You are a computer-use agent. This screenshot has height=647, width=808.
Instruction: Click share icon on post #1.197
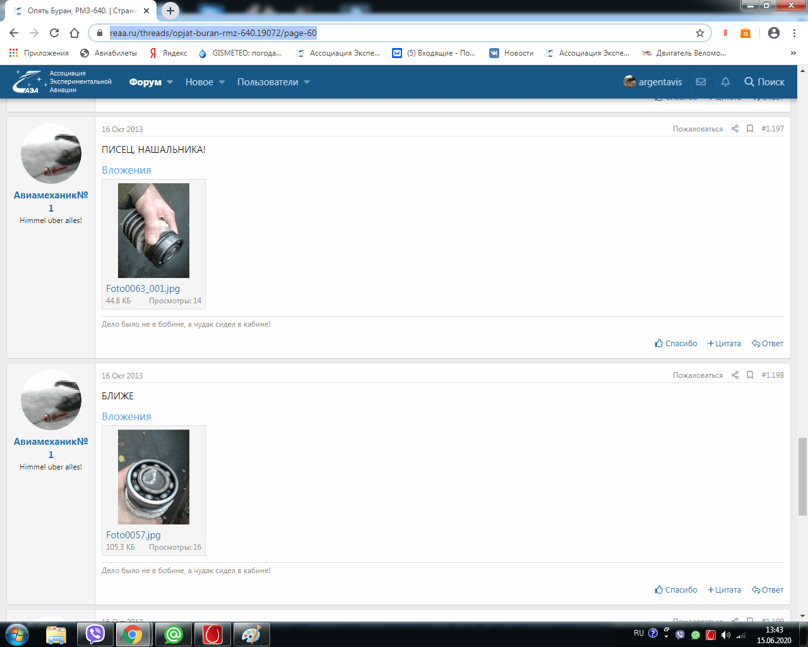tap(735, 129)
